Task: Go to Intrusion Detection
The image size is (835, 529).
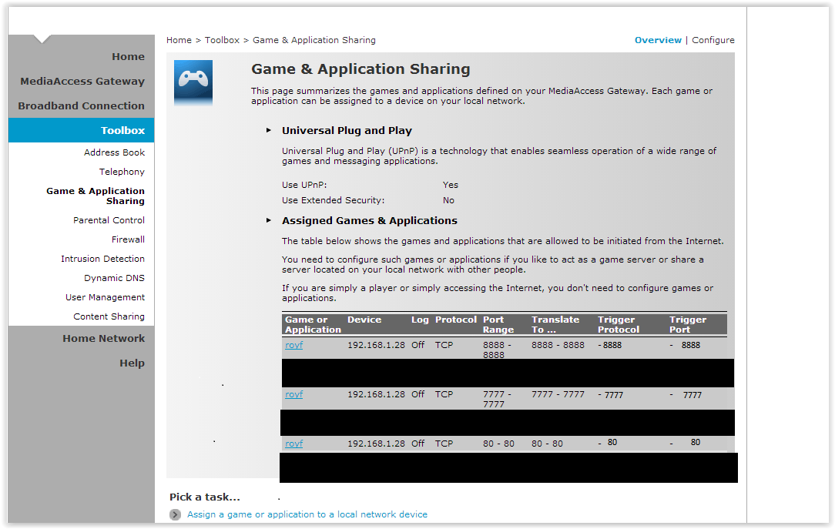Action: 102,258
